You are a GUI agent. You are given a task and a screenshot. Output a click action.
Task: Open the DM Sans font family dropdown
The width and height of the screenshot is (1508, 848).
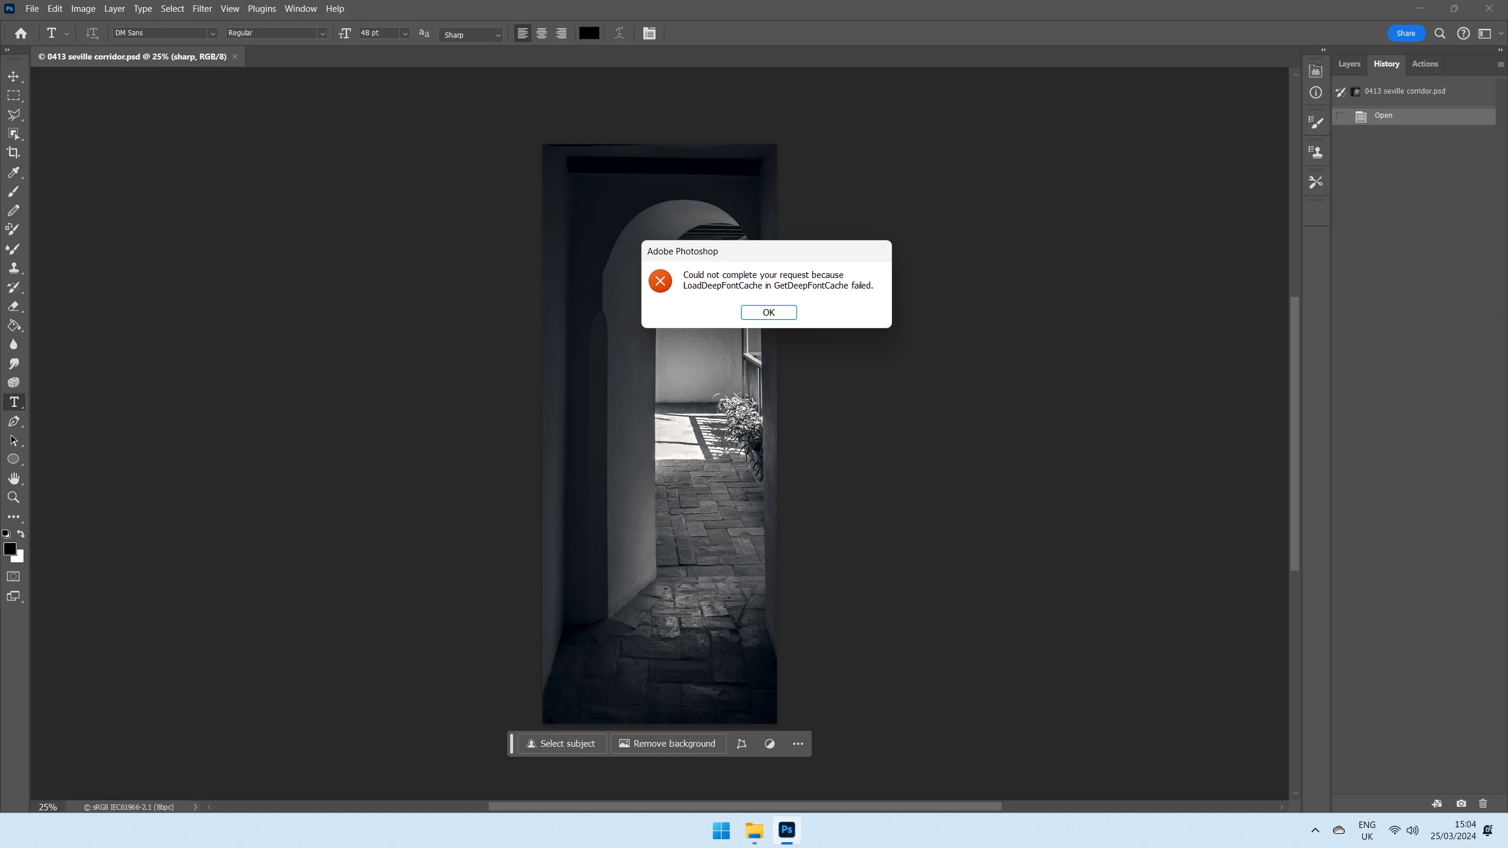click(x=212, y=34)
